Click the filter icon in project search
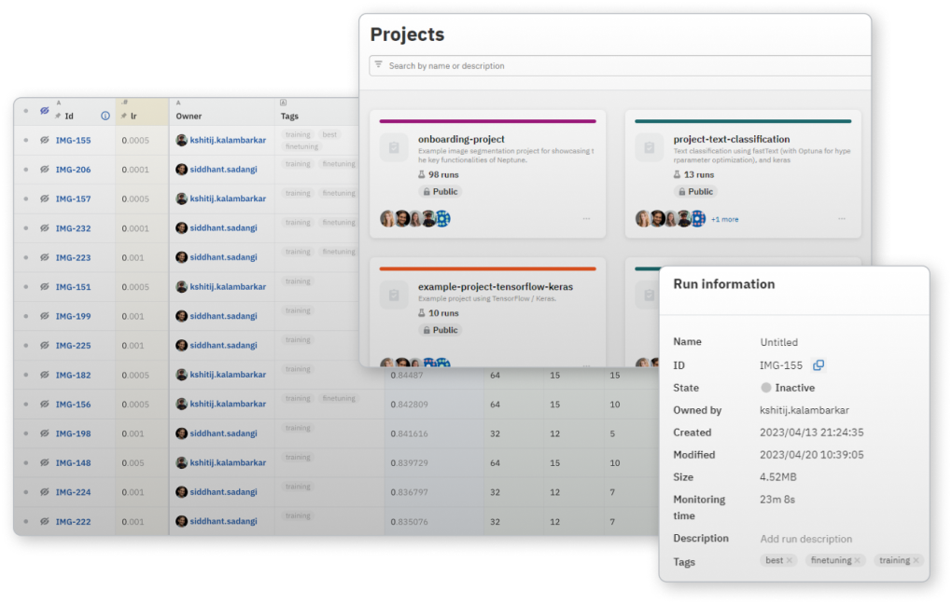Screen dimensions: 952x604 click(x=378, y=65)
